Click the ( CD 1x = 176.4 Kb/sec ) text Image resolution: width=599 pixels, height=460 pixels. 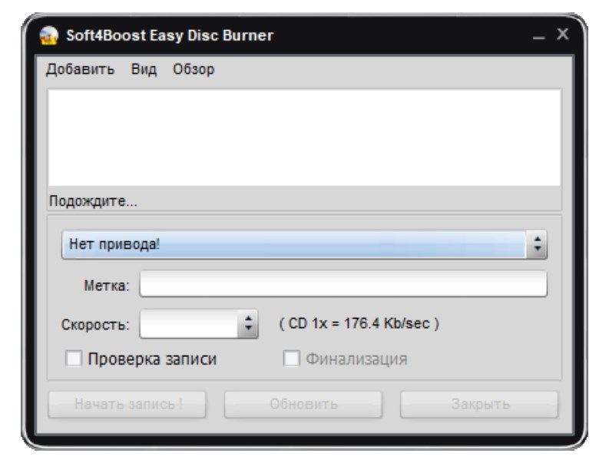coord(359,323)
